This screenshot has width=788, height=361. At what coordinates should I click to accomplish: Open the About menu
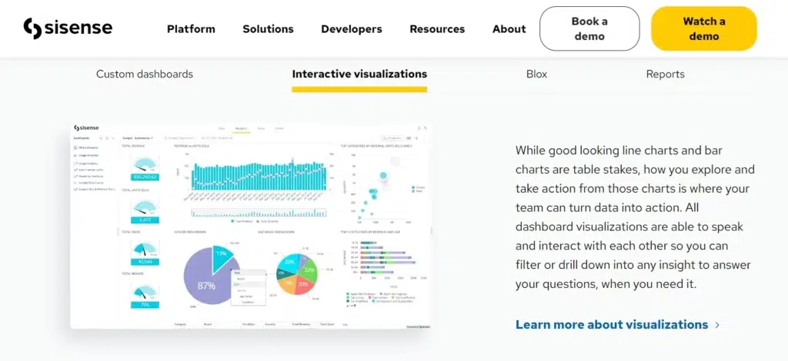pos(509,29)
